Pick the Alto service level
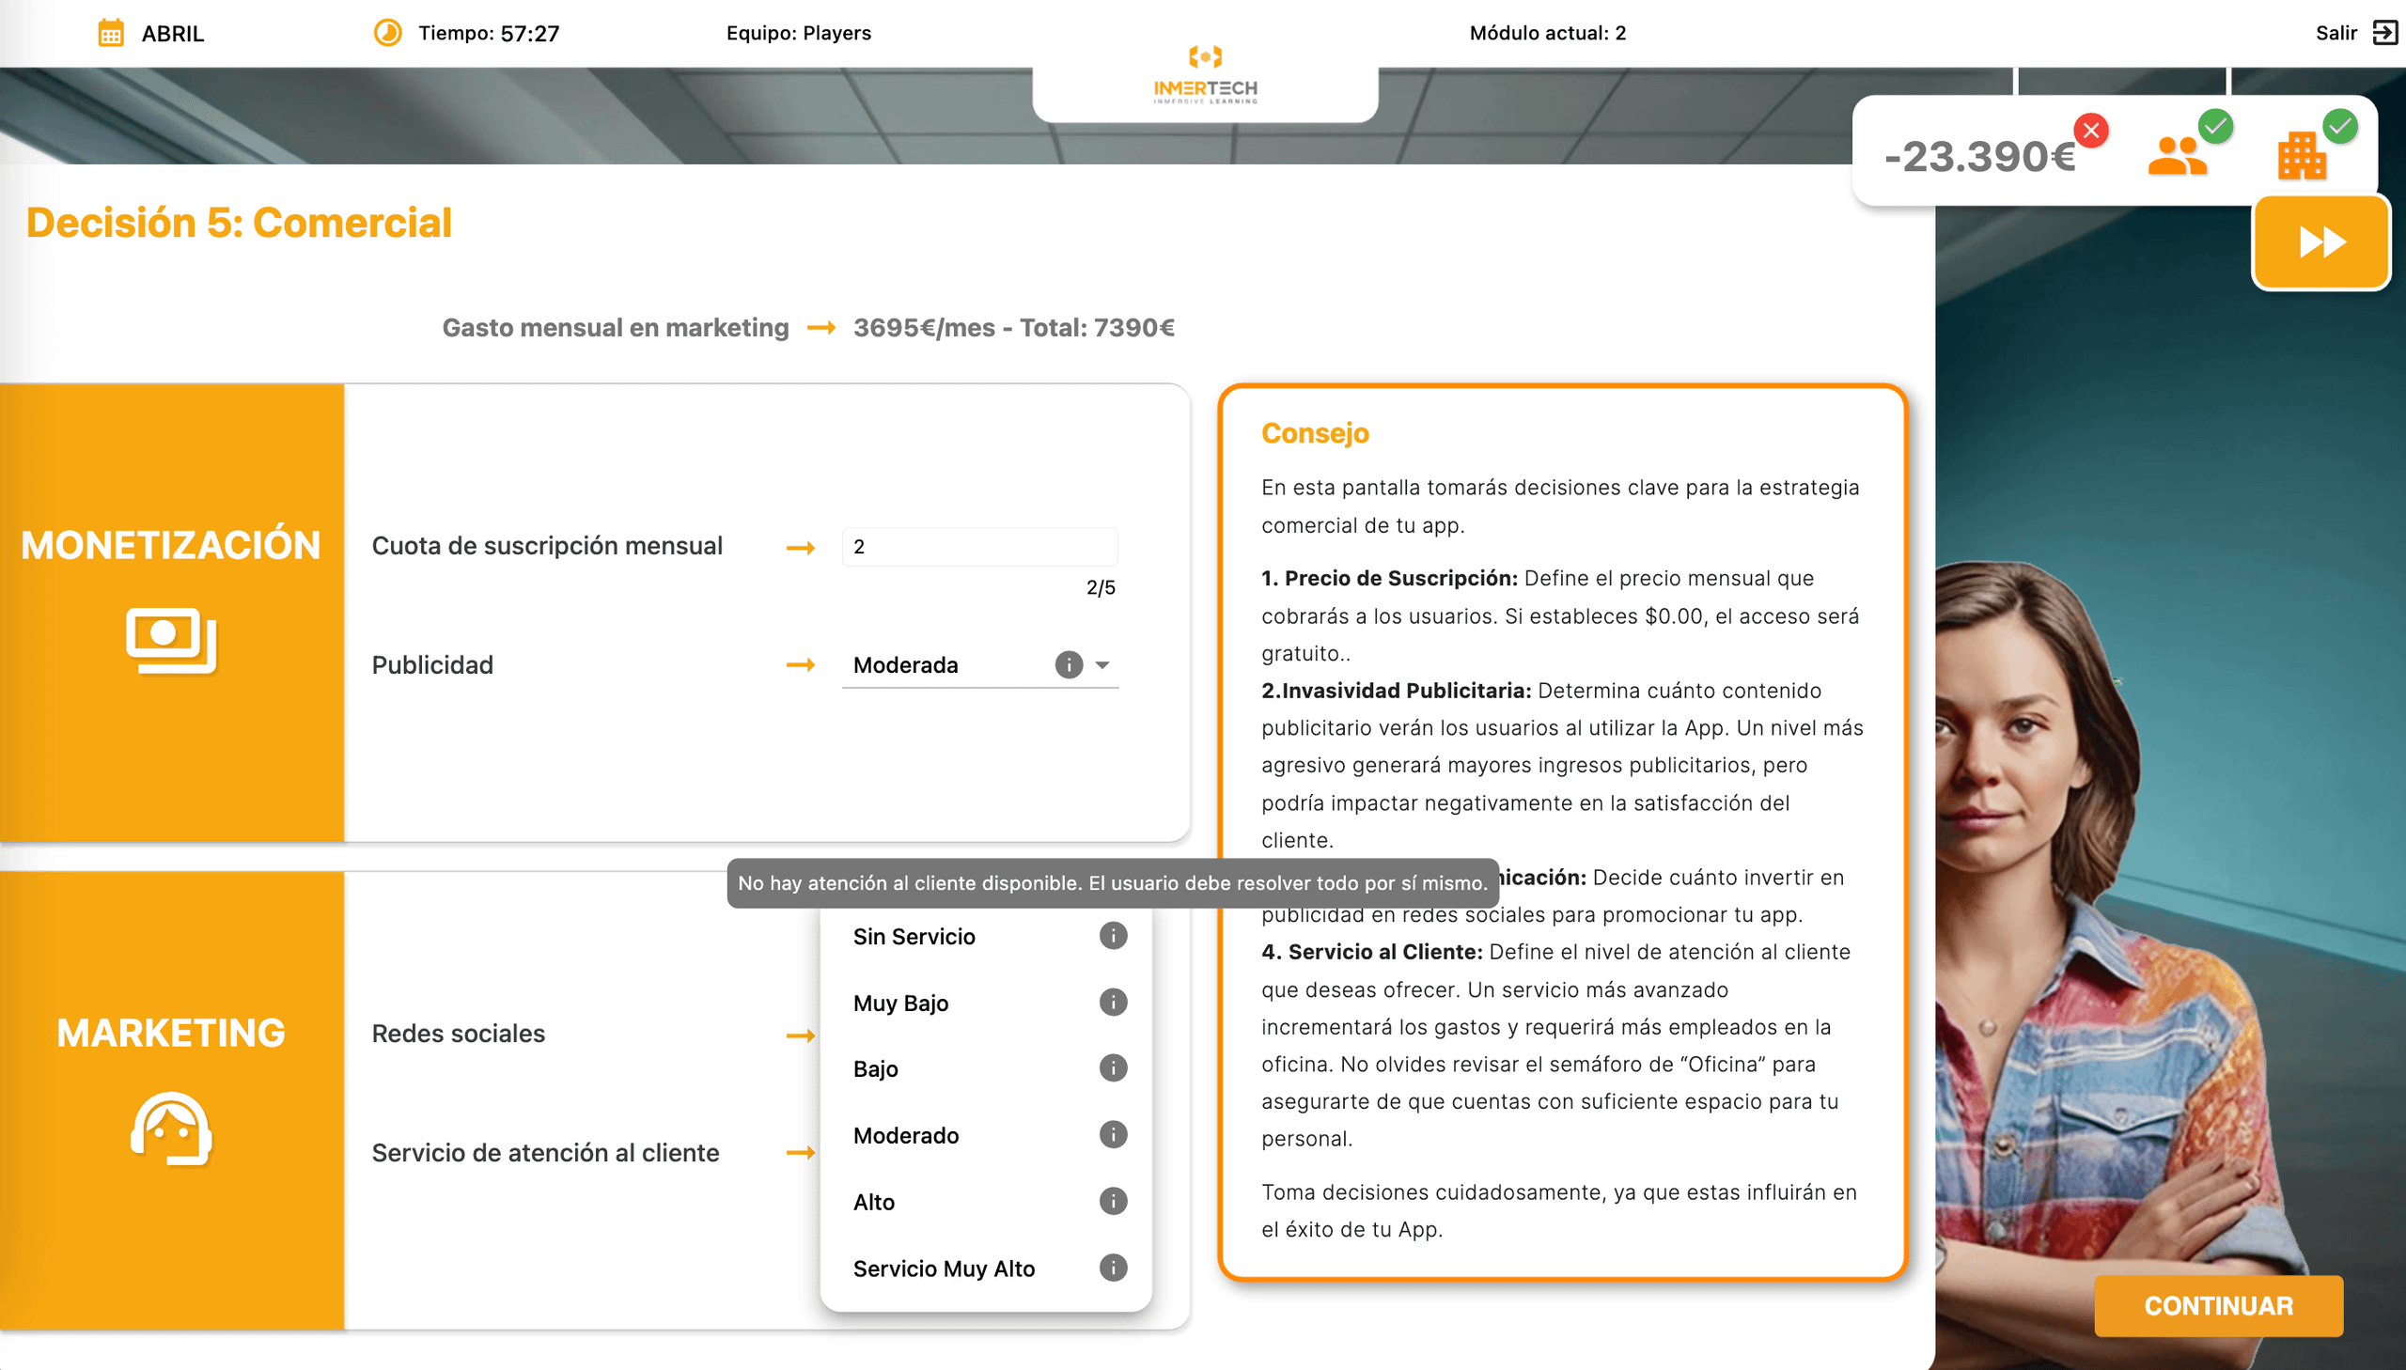2406x1370 pixels. [x=873, y=1202]
